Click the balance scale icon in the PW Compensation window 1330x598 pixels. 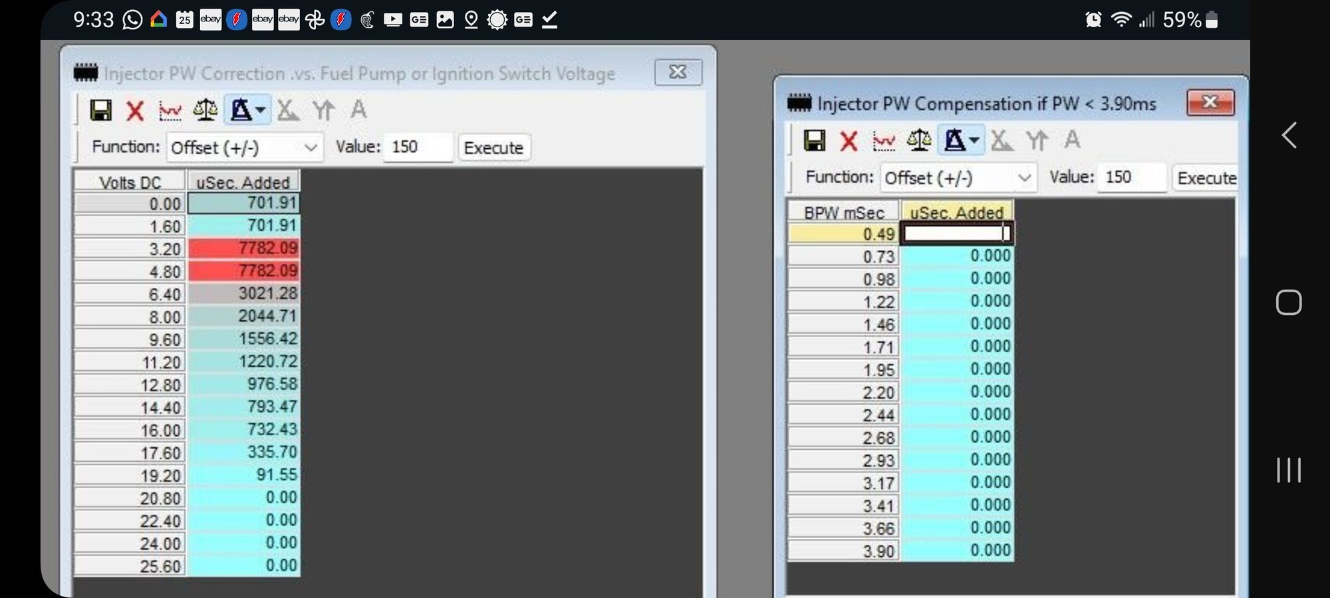(x=919, y=141)
